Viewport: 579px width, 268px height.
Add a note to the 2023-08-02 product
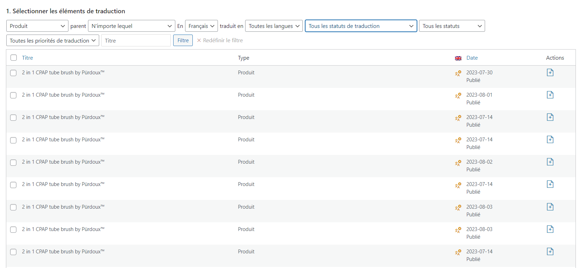(x=550, y=162)
